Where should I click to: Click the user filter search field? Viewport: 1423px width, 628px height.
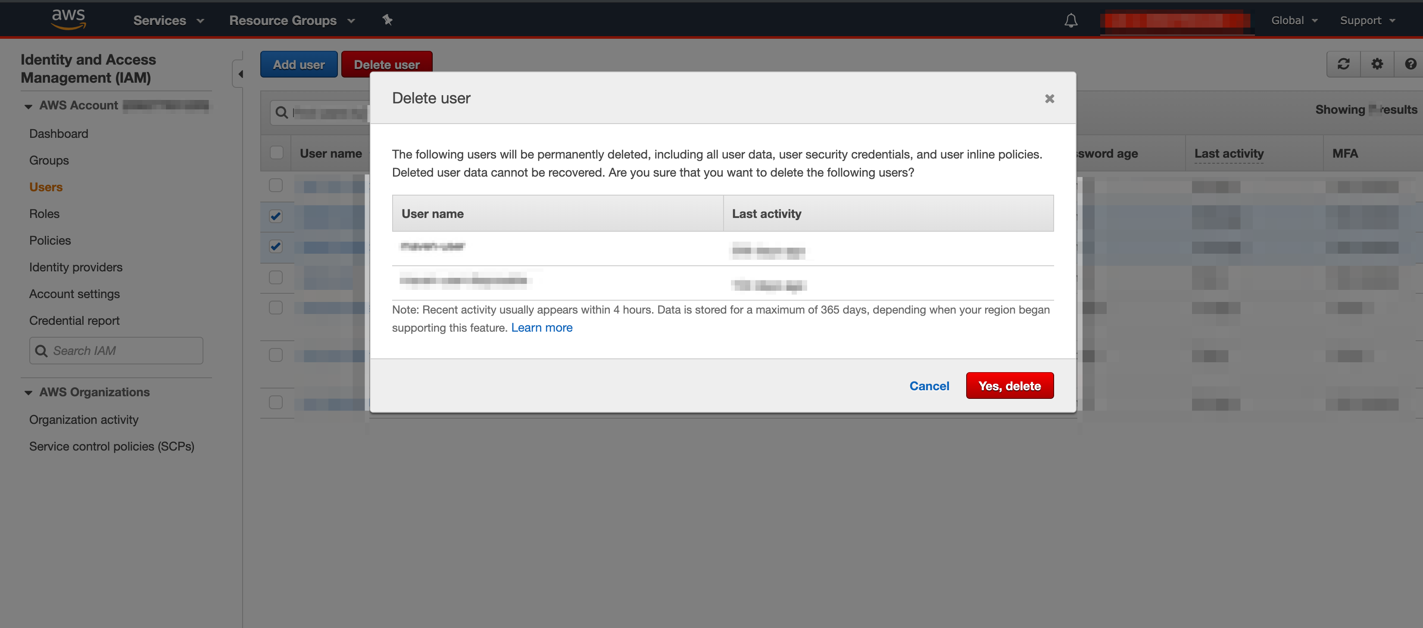pyautogui.click(x=319, y=113)
